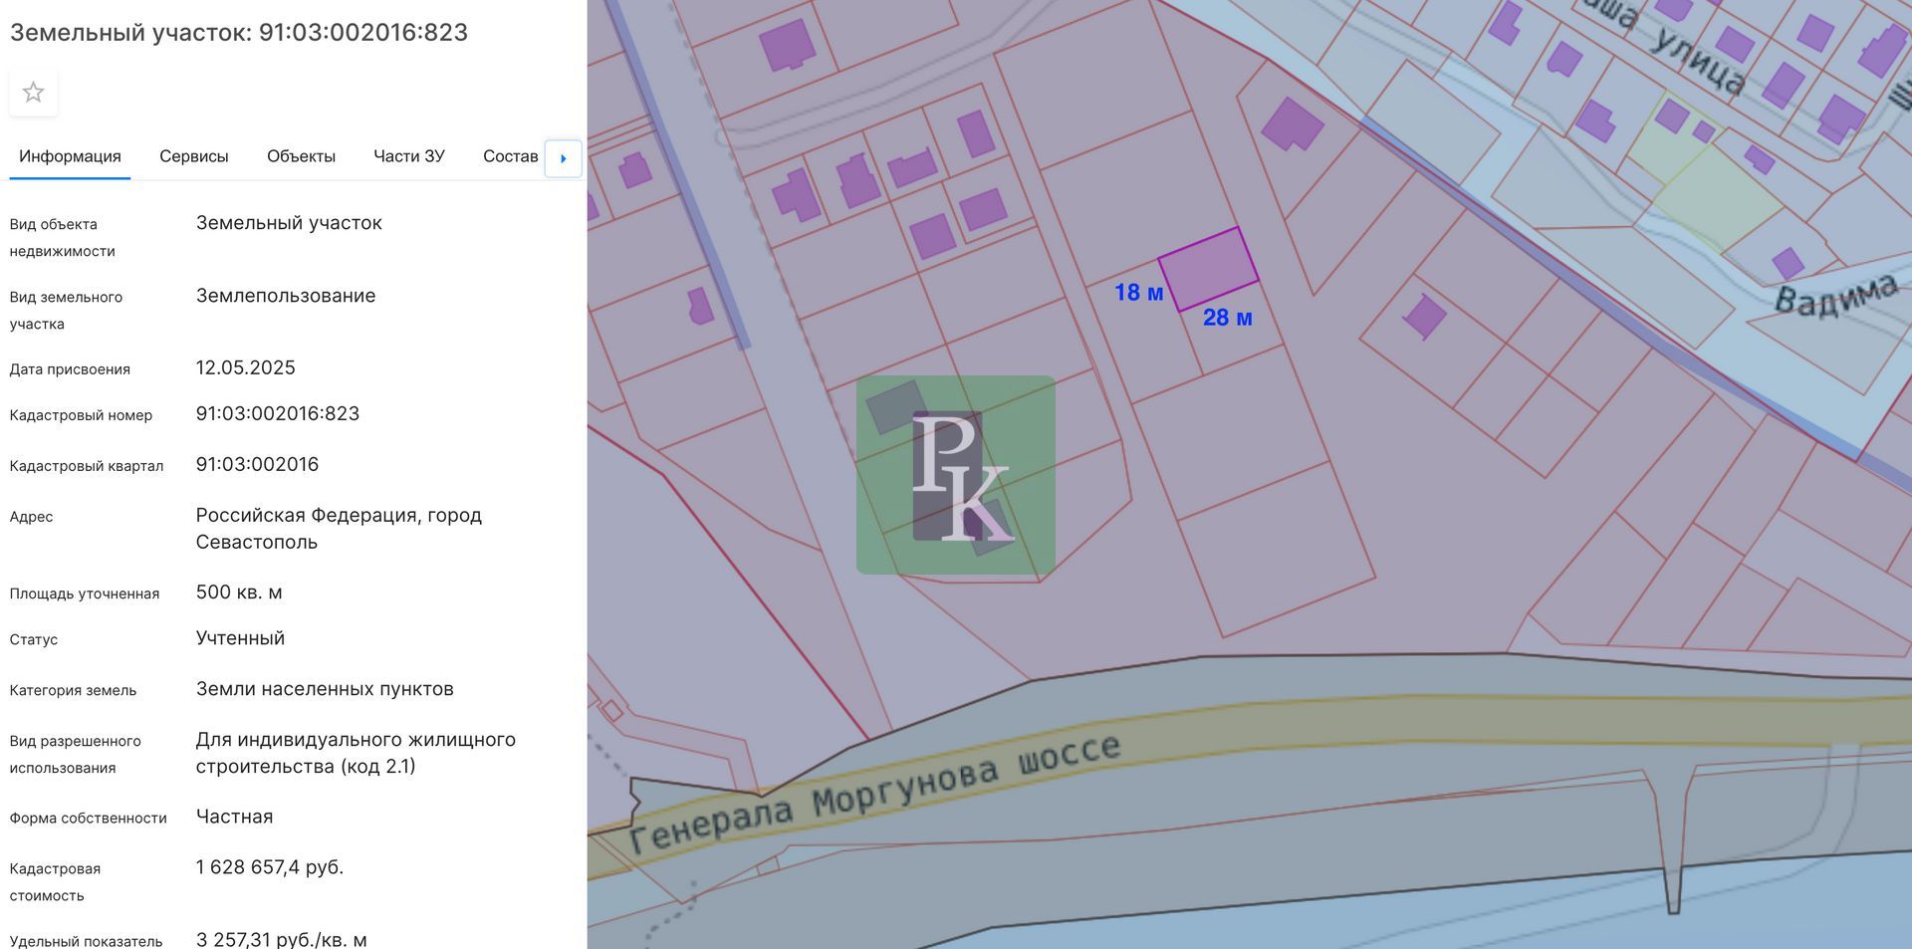The image size is (1912, 949).
Task: Click the value Землепользование
Action: pyautogui.click(x=286, y=296)
